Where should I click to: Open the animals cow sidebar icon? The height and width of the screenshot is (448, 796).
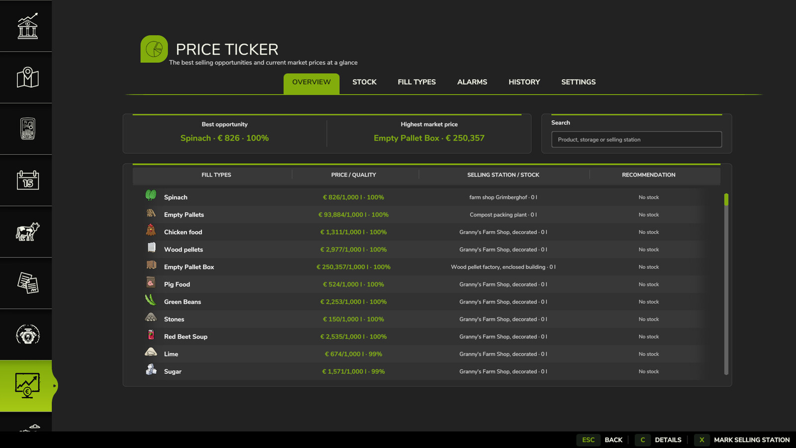coord(27,231)
